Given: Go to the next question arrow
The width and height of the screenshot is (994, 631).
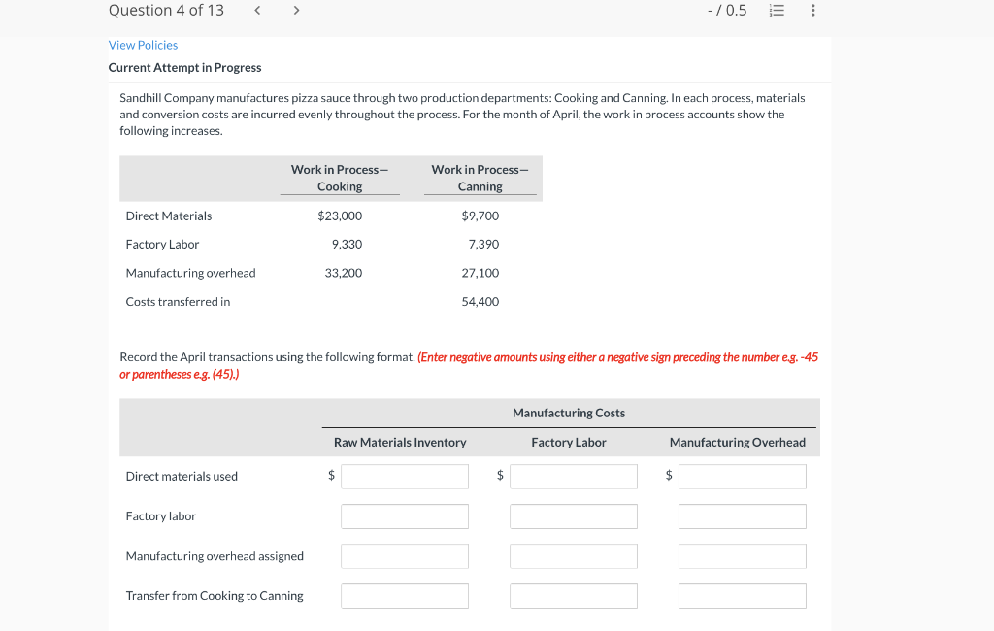Looking at the screenshot, I should tap(296, 10).
